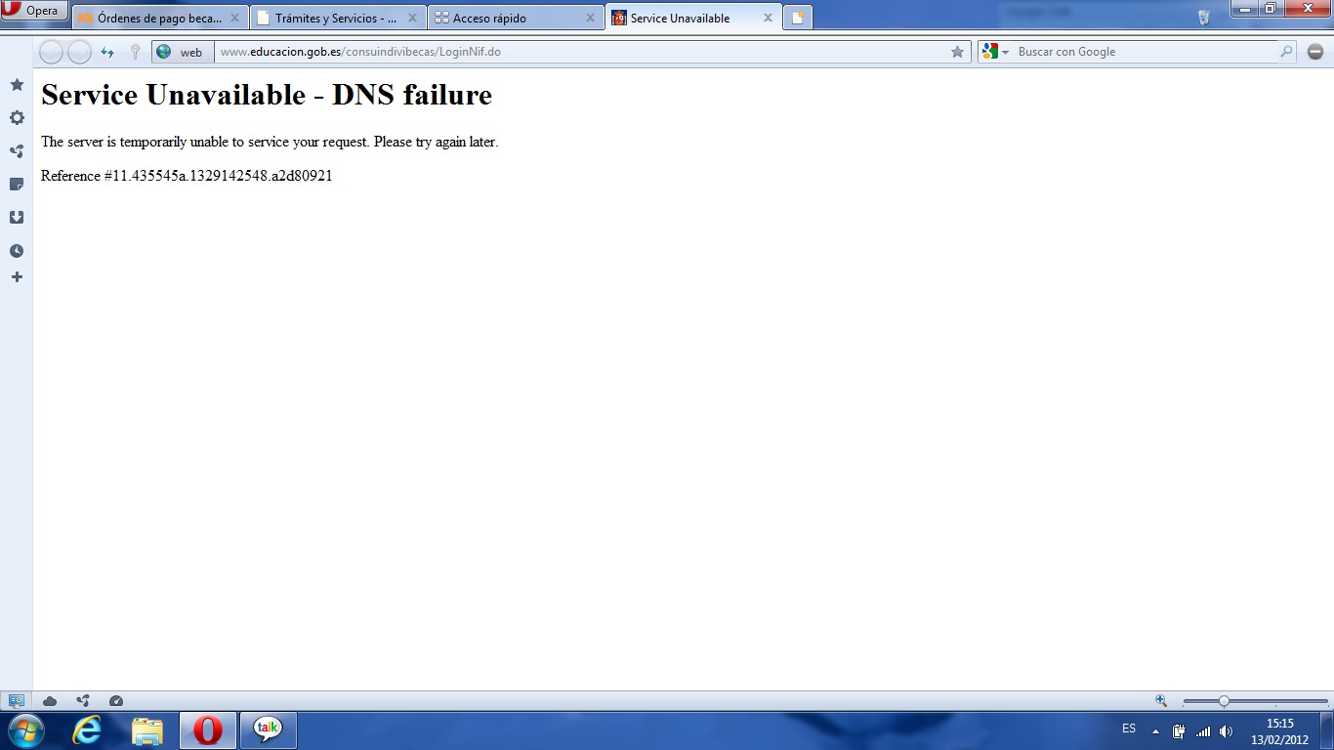
Task: Open the Downloads panel in the sidebar
Action: (17, 218)
